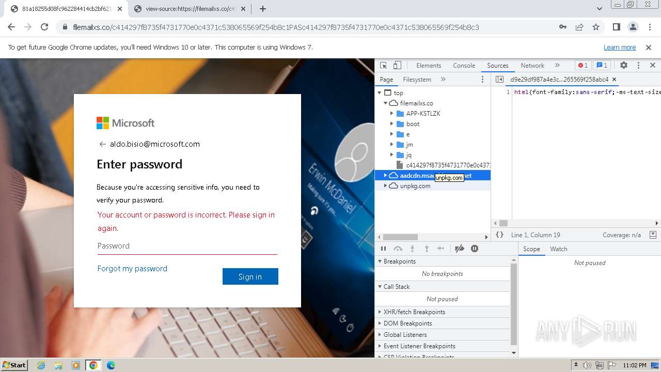The width and height of the screenshot is (661, 372).
Task: Toggle the file navigator sidebar icon
Action: click(499, 80)
